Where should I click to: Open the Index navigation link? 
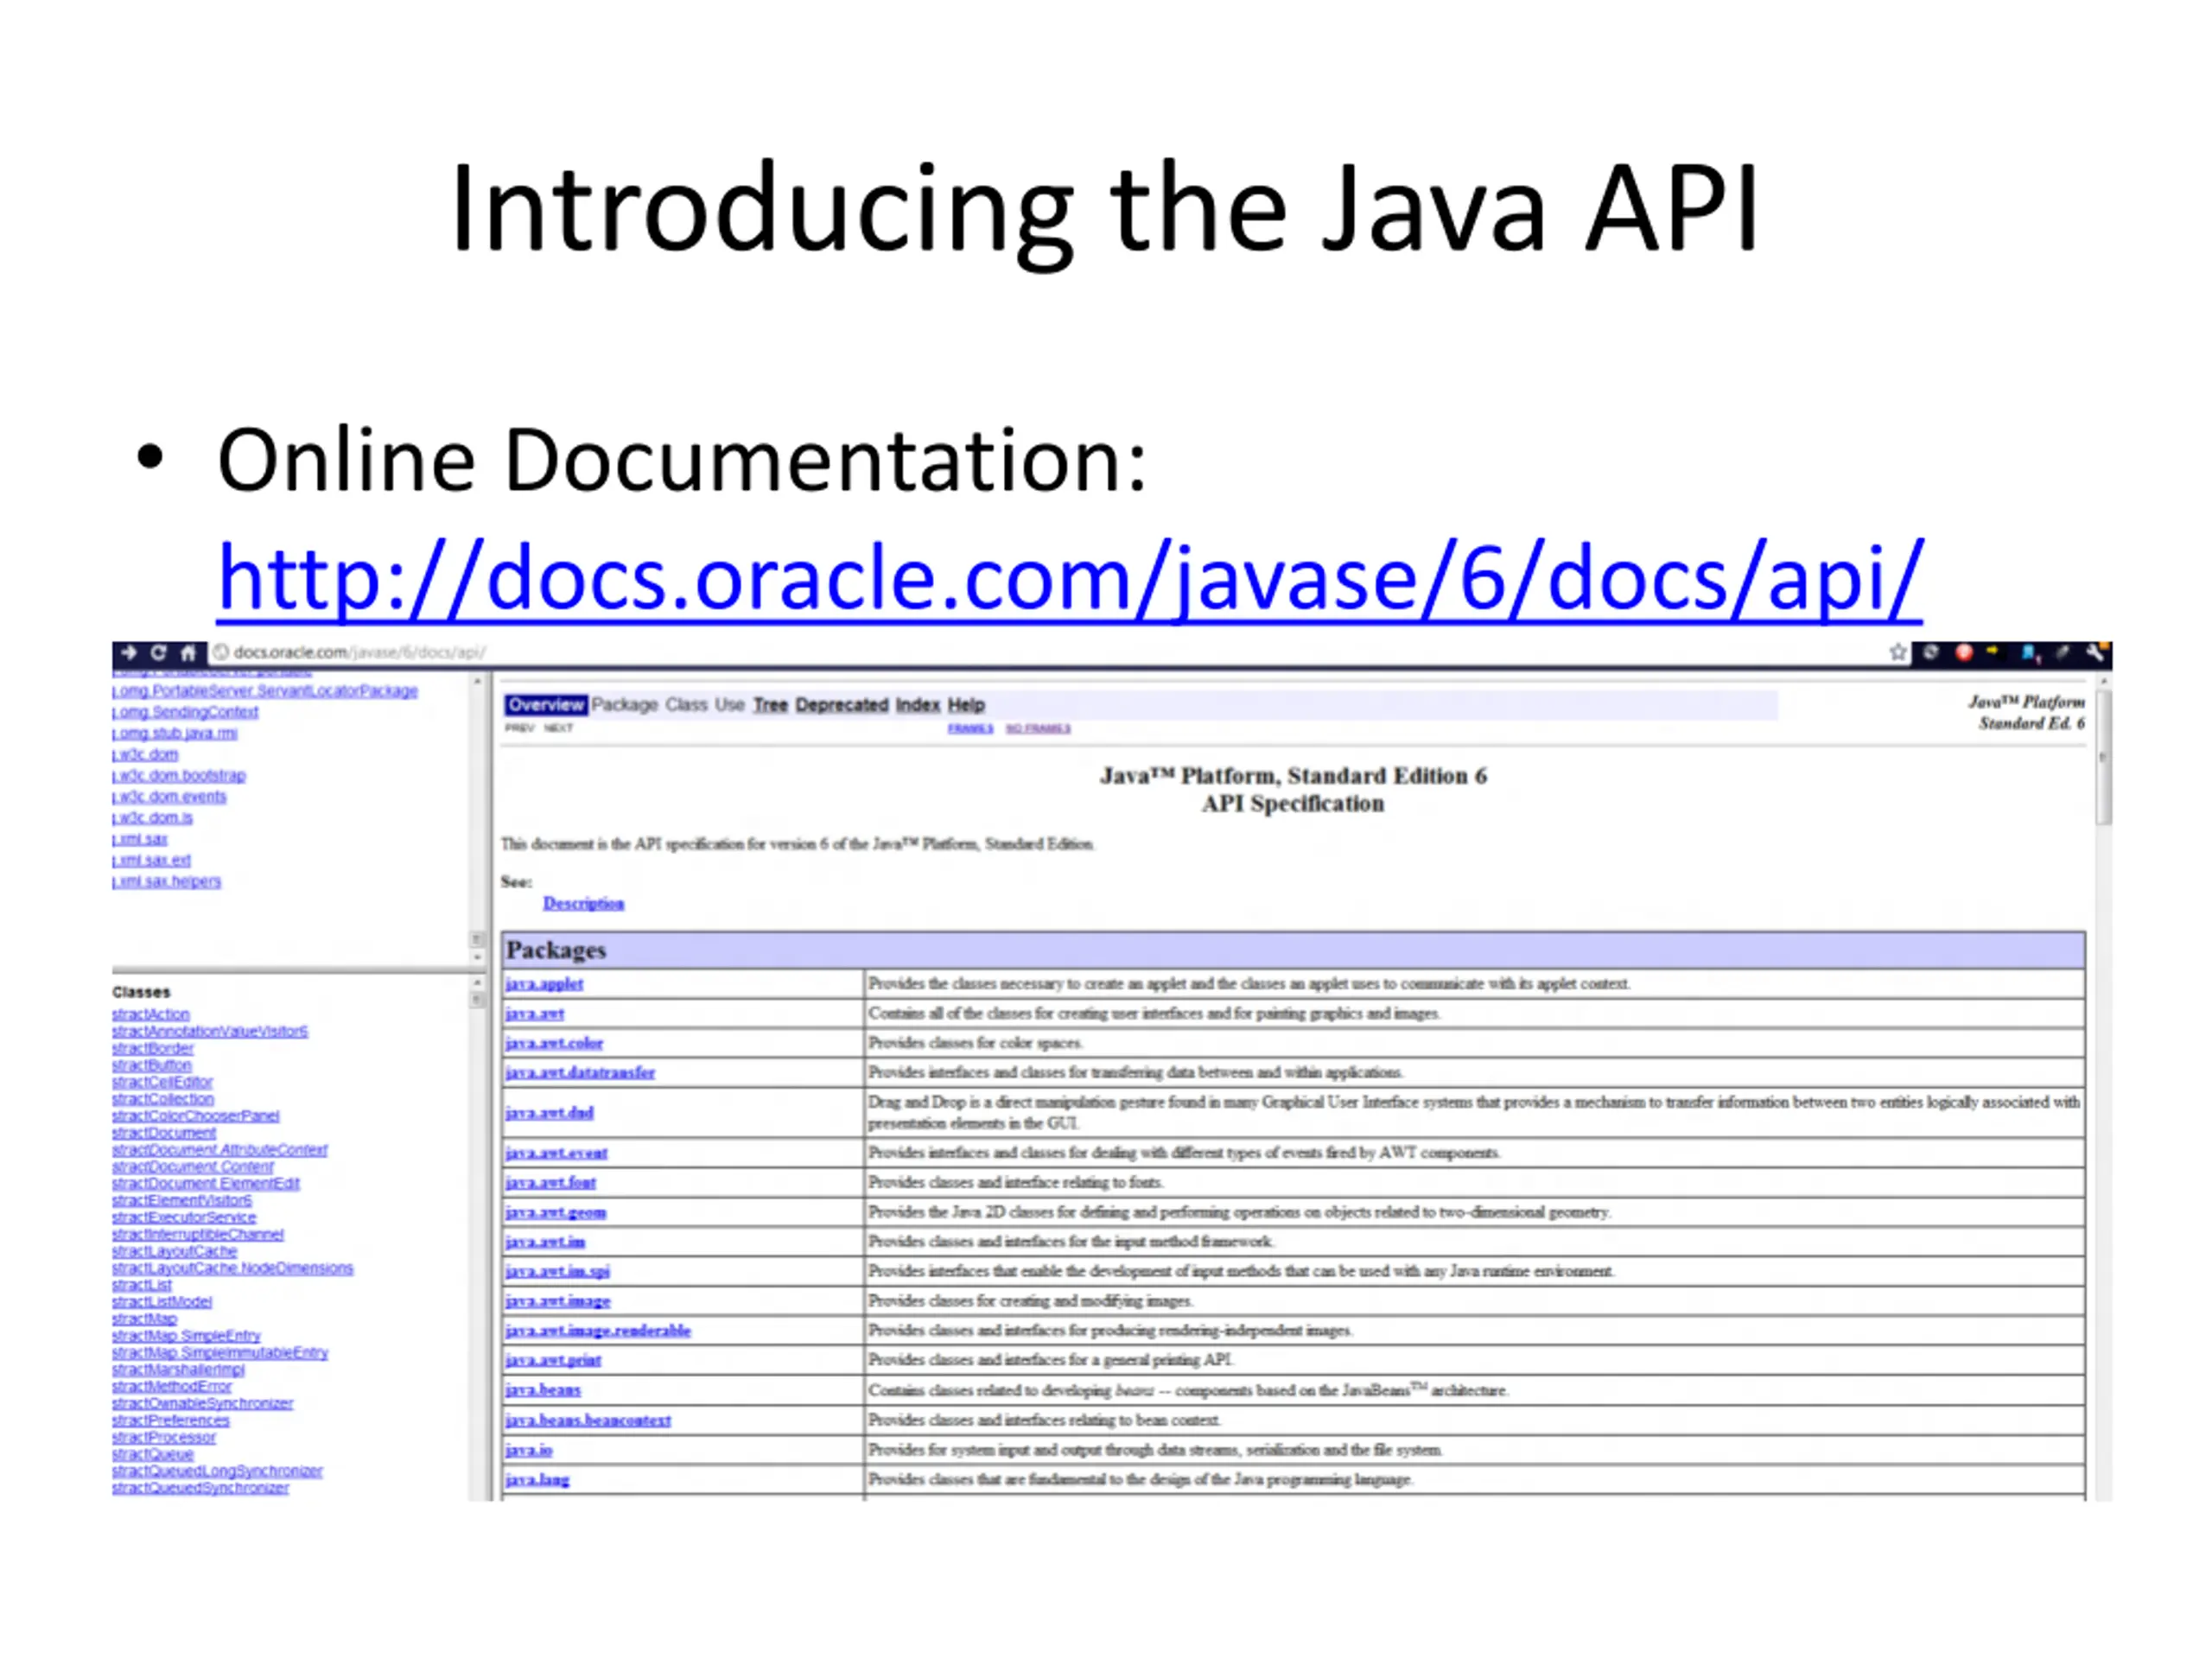click(x=917, y=705)
